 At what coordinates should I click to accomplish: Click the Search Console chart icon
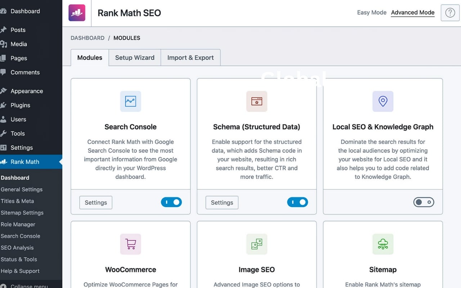130,101
